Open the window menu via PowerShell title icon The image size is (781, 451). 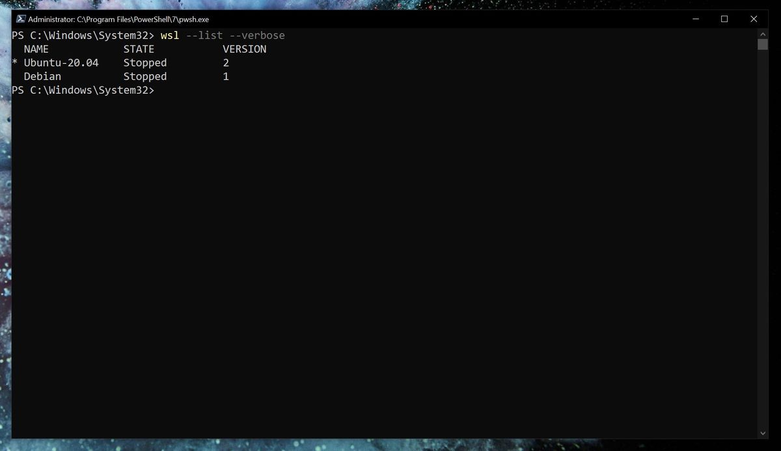21,19
